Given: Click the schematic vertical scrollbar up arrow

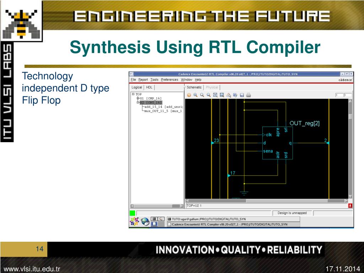Looking at the screenshot, I should [x=350, y=101].
